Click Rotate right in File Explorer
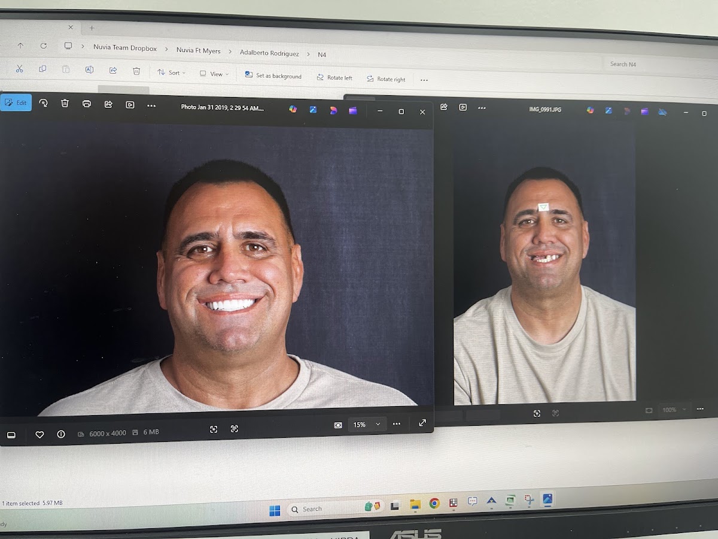This screenshot has height=539, width=718. 386,78
